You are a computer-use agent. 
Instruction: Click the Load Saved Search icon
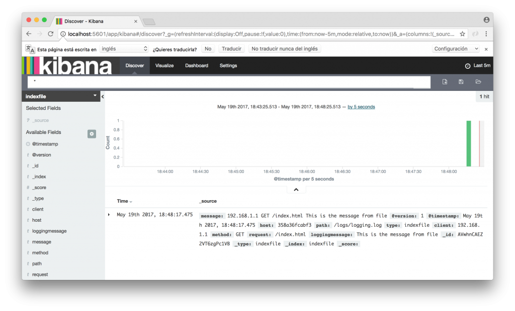click(478, 82)
